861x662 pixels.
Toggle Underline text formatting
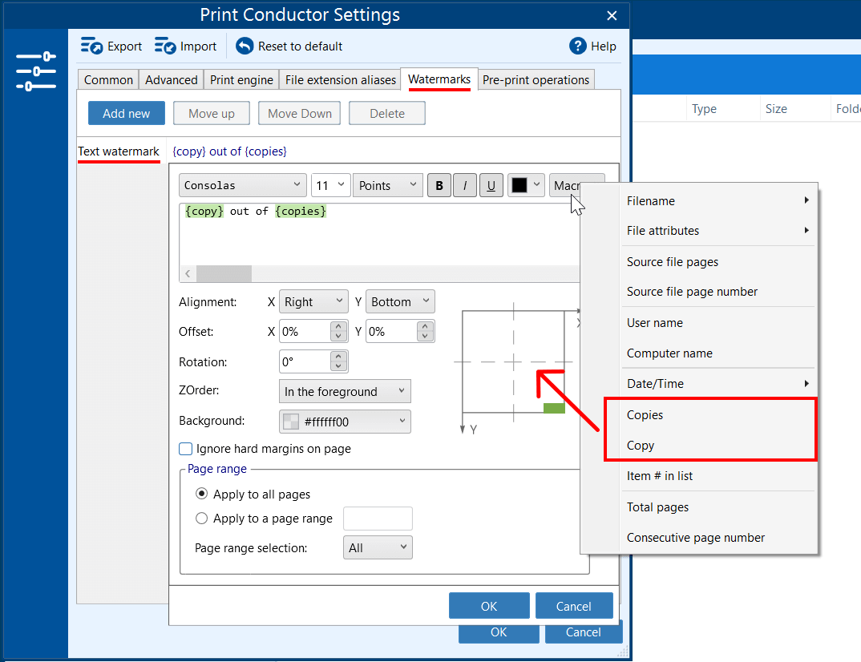[491, 185]
